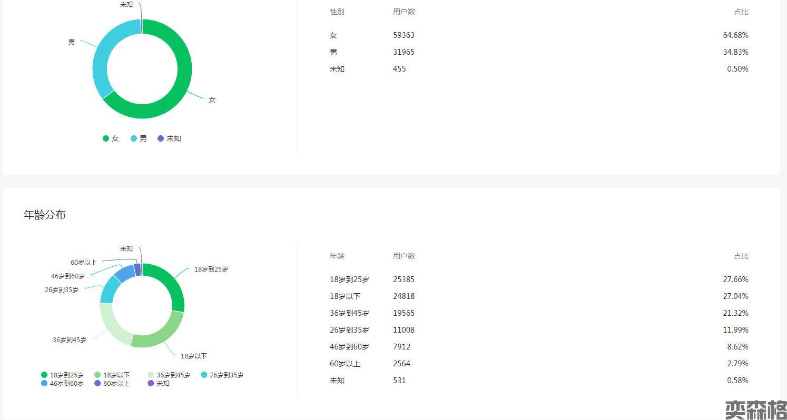The width and height of the screenshot is (787, 420).
Task: Toggle the 18岁以下 legend entry in age chart
Action: (x=112, y=375)
